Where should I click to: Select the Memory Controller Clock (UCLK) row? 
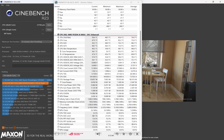[x=96, y=102]
